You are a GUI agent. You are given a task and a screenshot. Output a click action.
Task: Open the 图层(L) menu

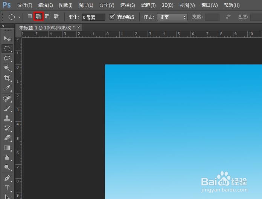tap(86, 5)
